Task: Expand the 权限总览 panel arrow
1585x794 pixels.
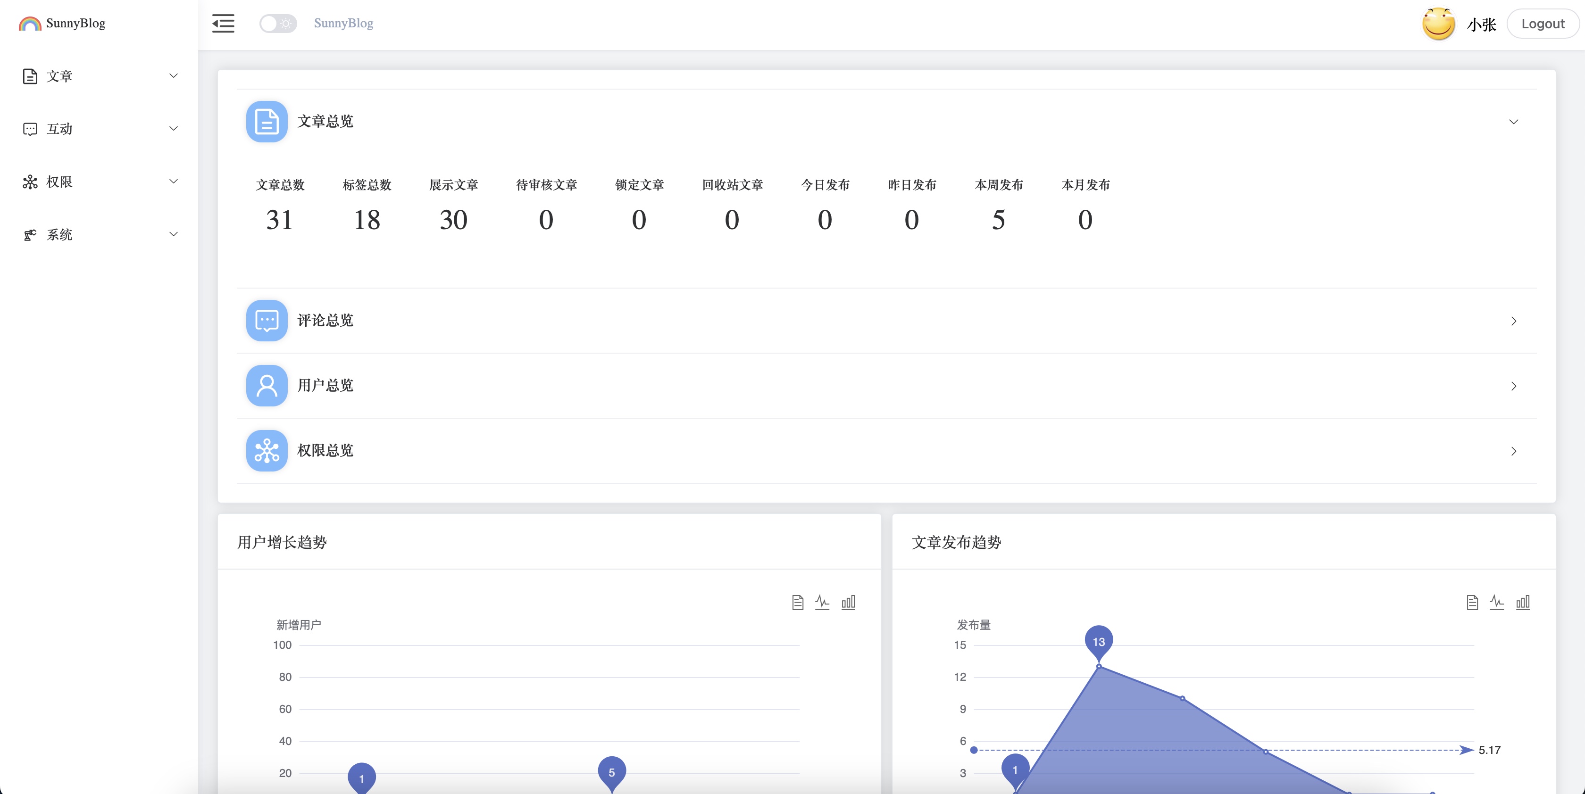Action: 1514,451
